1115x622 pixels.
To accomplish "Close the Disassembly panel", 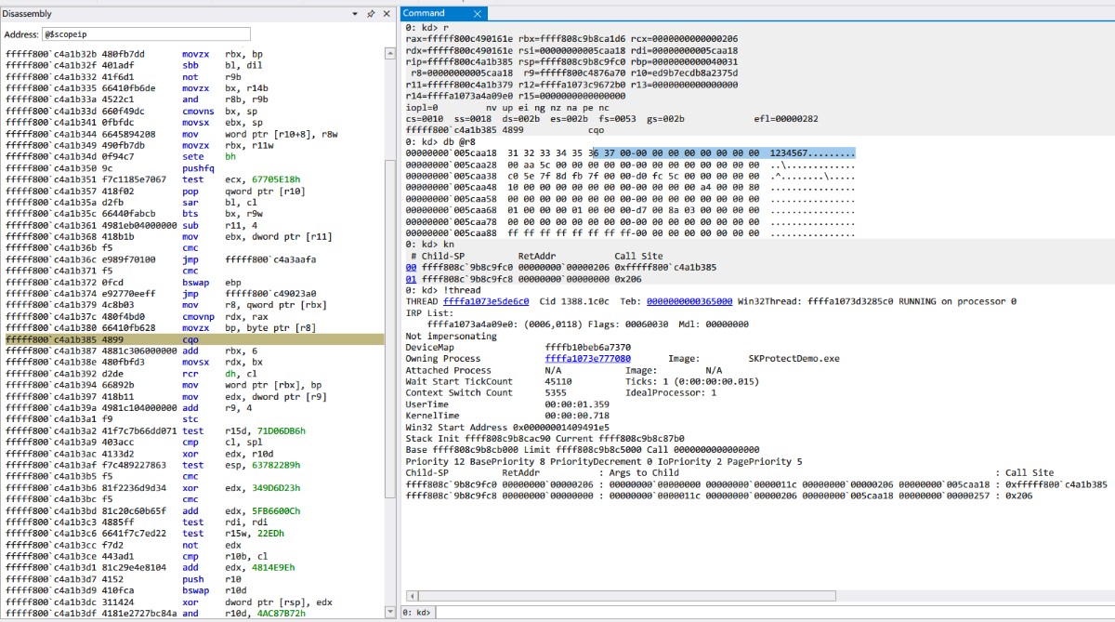I will (x=387, y=14).
